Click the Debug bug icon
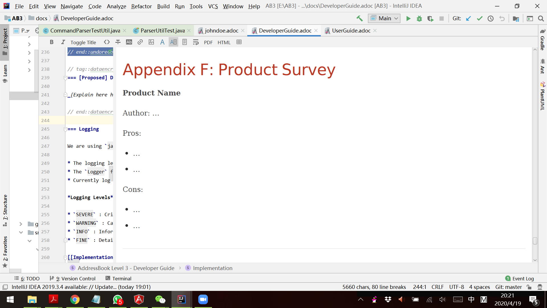The width and height of the screenshot is (547, 308). (419, 19)
